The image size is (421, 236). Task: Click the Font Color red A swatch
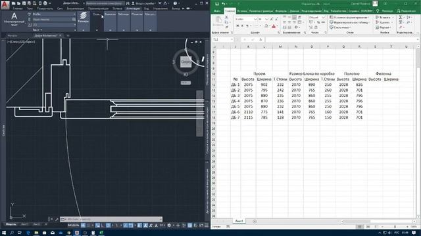pyautogui.click(x=274, y=26)
